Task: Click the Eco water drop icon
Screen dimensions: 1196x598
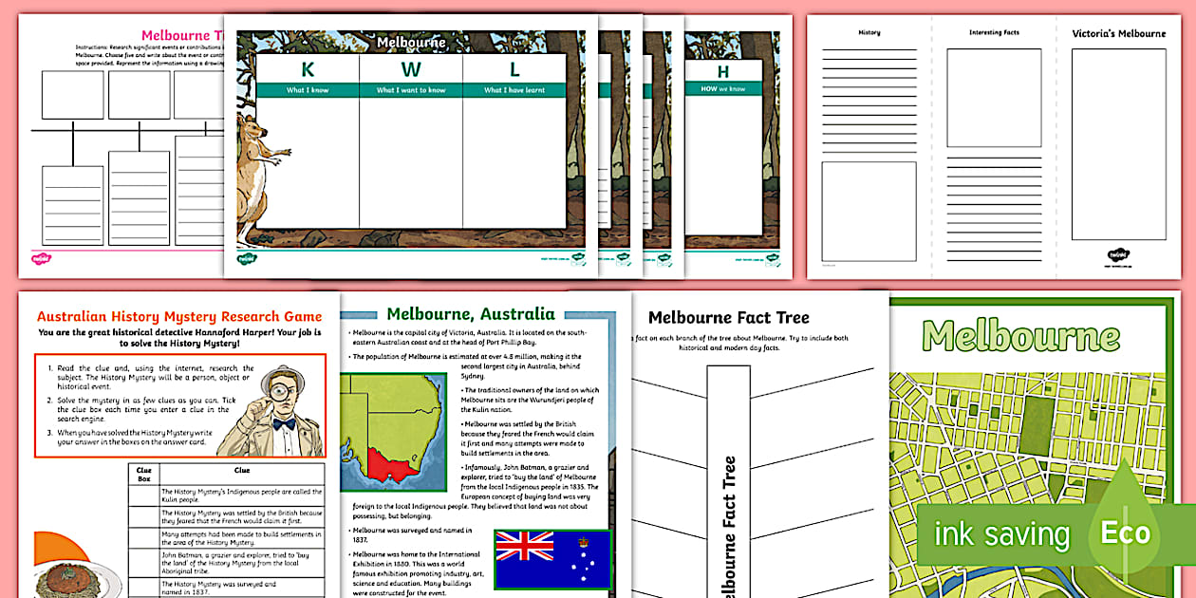Action: pyautogui.click(x=1125, y=527)
